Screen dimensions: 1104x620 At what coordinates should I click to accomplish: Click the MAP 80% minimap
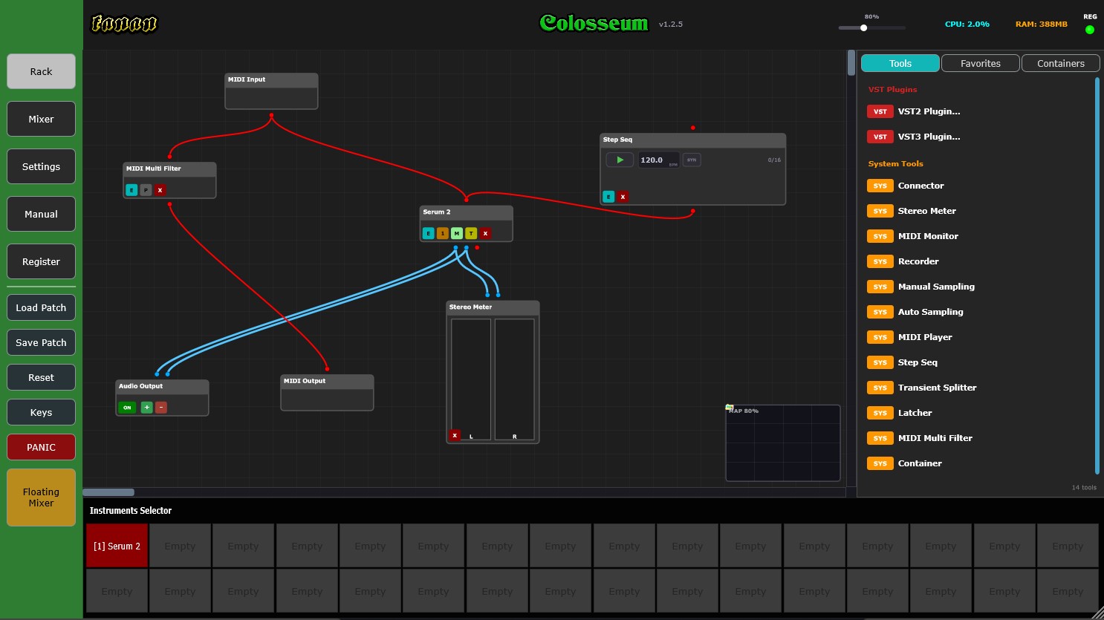(783, 443)
